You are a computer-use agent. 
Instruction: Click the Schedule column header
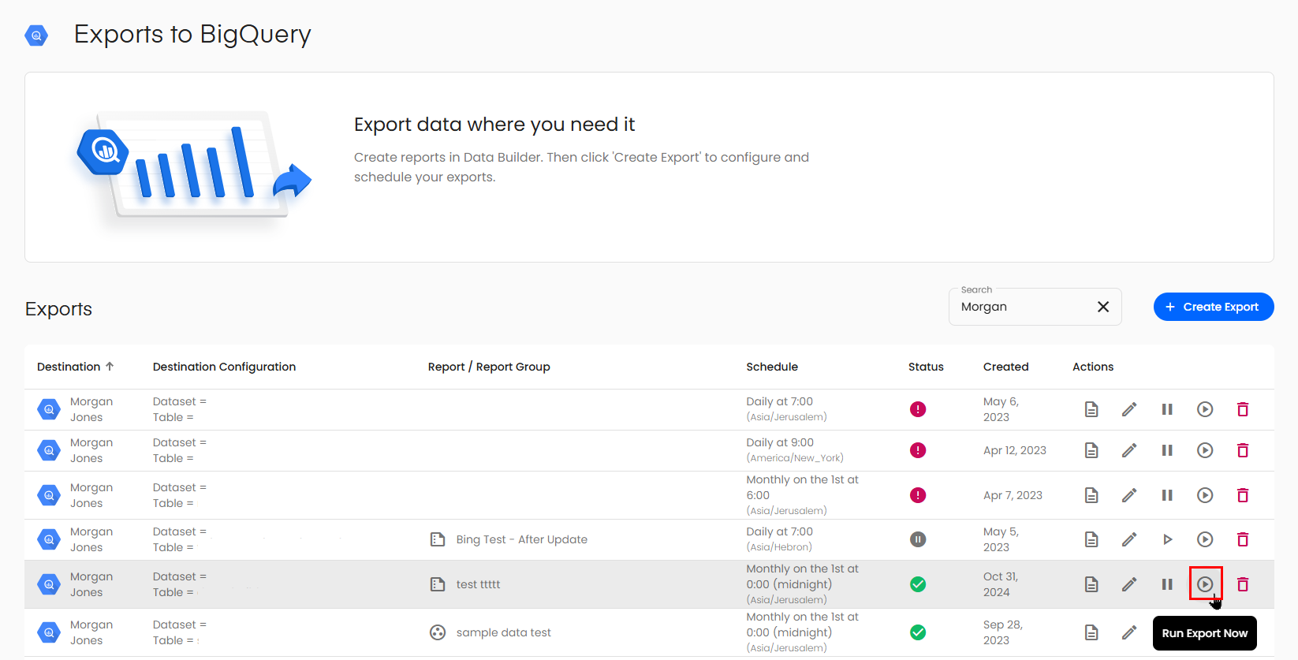tap(771, 367)
